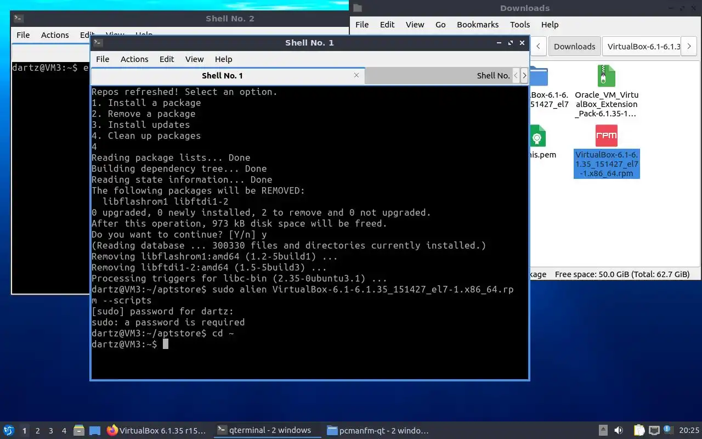
Task: Activate pcmanfm-qt taskbar entry
Action: (378, 431)
